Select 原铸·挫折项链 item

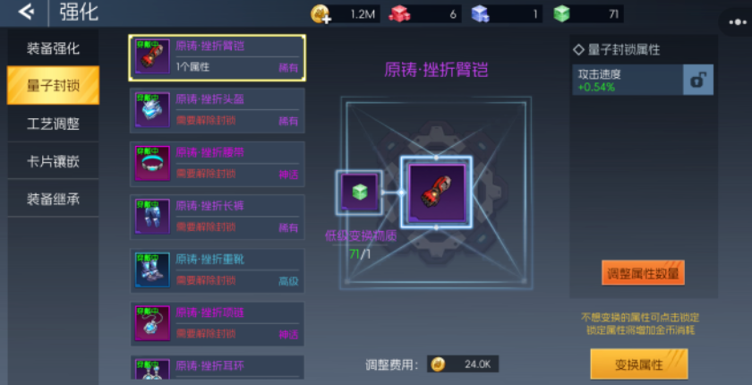[218, 324]
